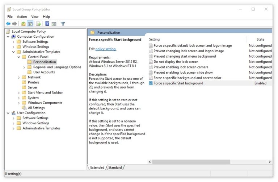
Task: Collapse the Computer Configuration node
Action: [8, 37]
